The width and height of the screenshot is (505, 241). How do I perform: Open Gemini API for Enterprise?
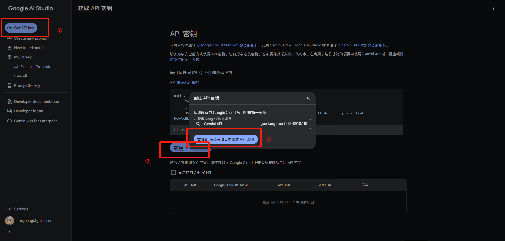click(x=36, y=121)
